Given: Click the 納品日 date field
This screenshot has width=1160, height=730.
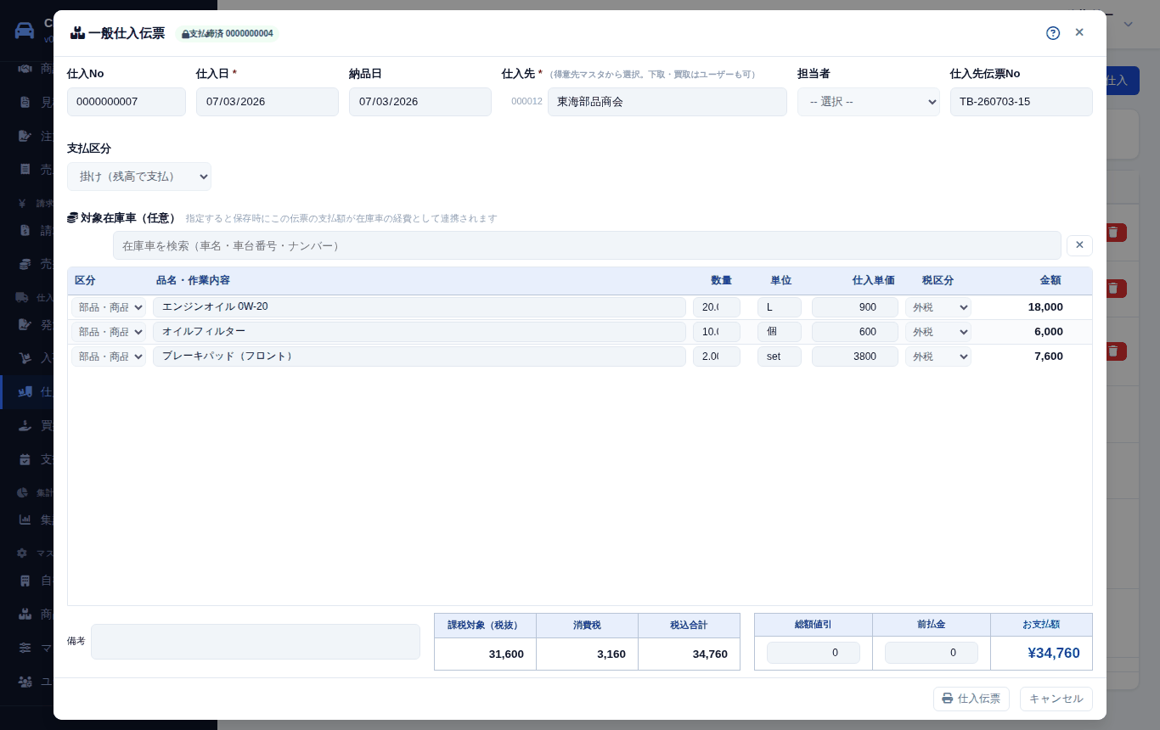Looking at the screenshot, I should pos(420,102).
